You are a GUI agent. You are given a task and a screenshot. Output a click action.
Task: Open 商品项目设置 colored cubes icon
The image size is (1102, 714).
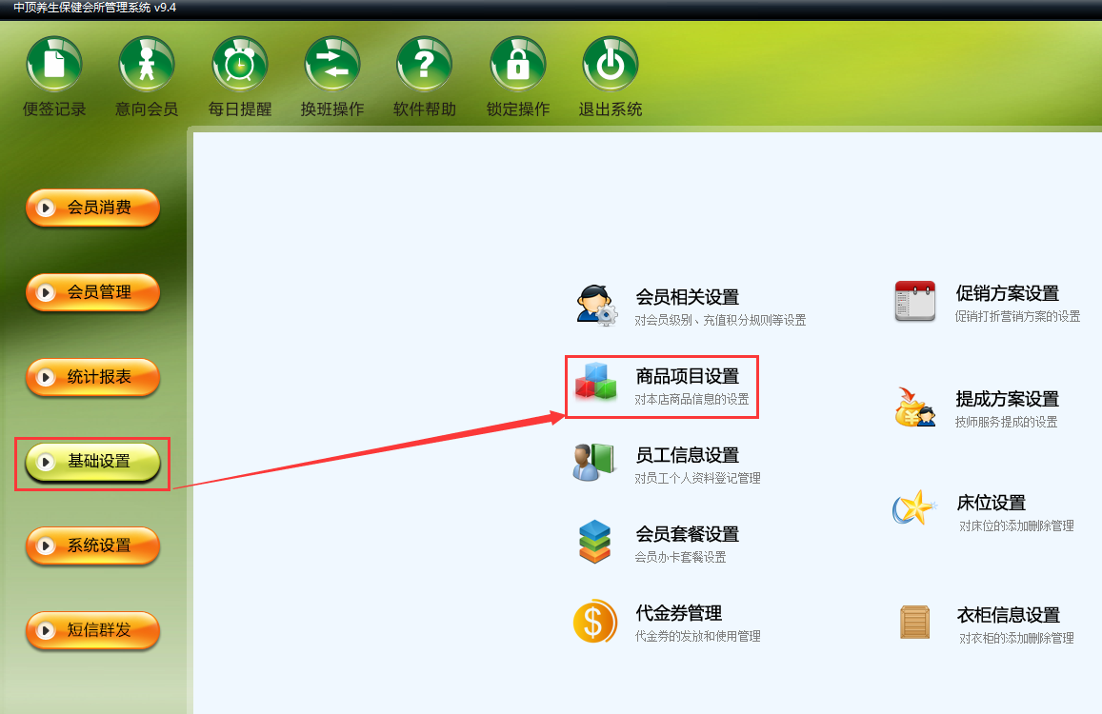tap(595, 383)
